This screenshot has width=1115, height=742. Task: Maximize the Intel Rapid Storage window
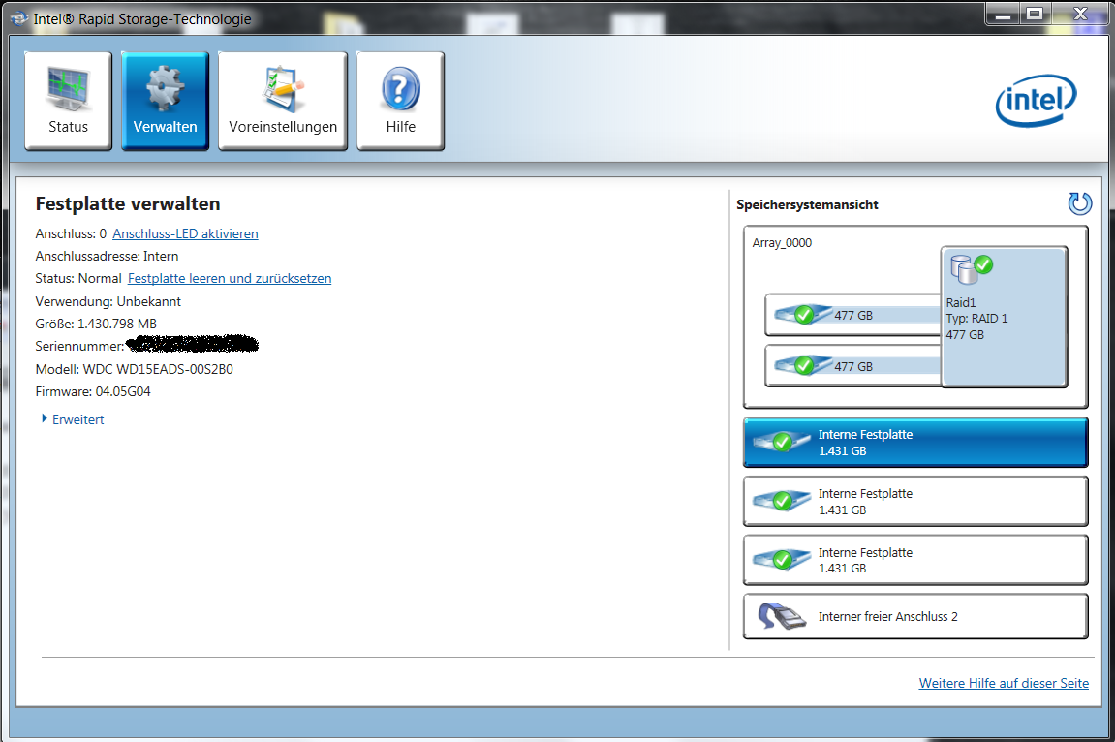1035,14
